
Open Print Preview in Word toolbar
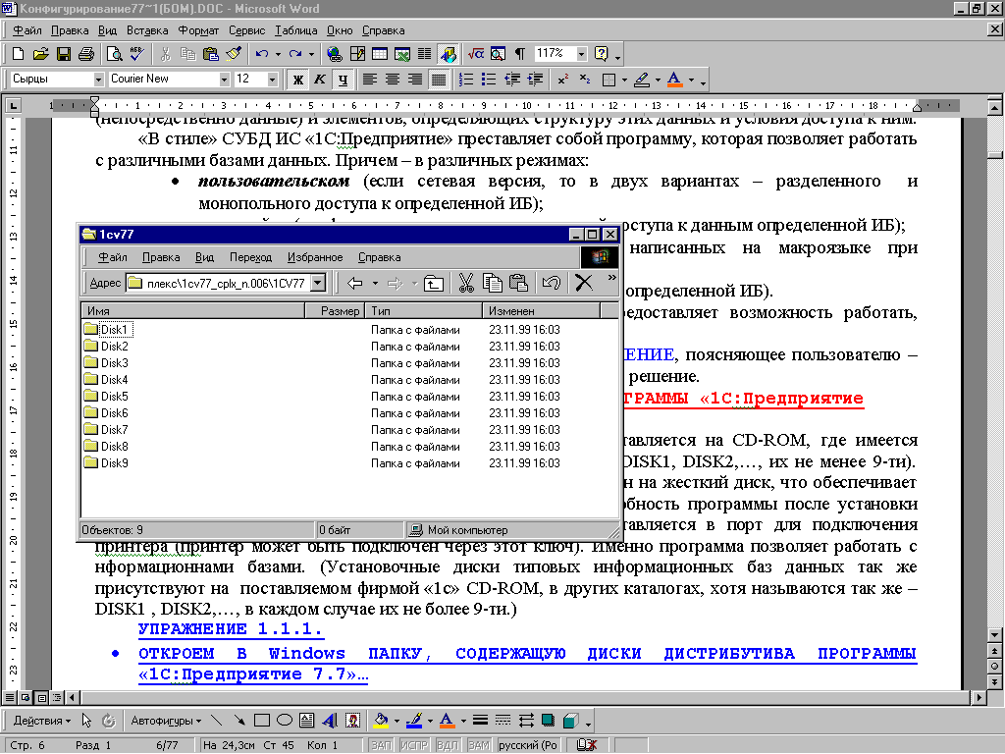coord(114,54)
